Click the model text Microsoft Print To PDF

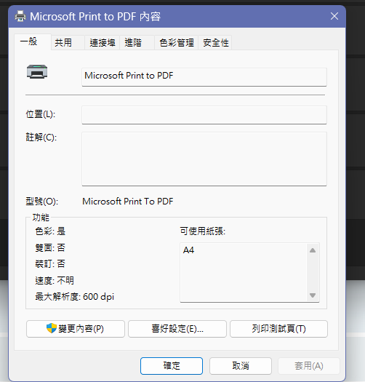(128, 202)
